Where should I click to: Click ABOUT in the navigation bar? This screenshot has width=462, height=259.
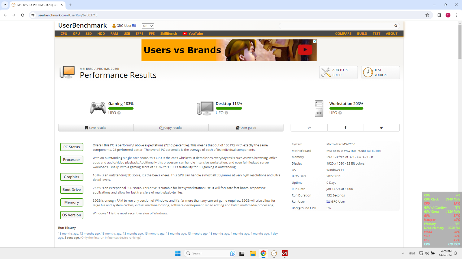point(392,34)
